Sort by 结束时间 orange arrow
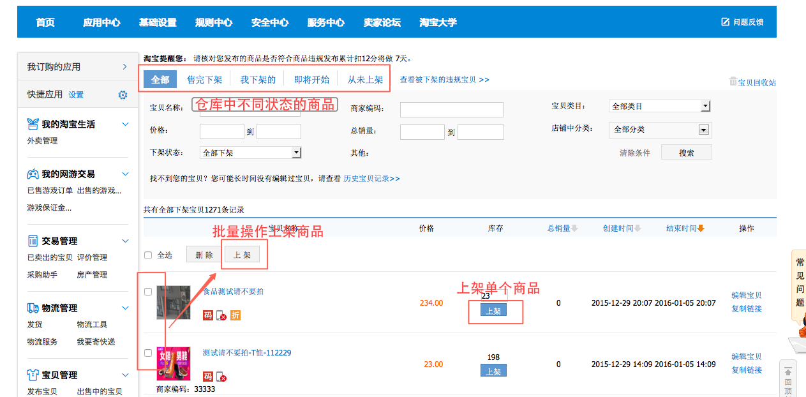This screenshot has height=397, width=806. click(x=701, y=228)
